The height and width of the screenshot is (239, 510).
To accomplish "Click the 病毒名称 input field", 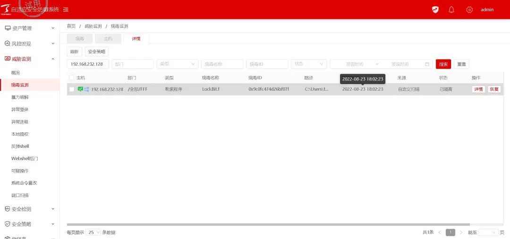I will (222, 64).
